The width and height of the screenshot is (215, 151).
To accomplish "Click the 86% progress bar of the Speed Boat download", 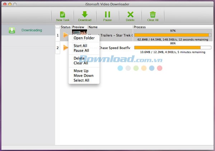I will 173,48.
